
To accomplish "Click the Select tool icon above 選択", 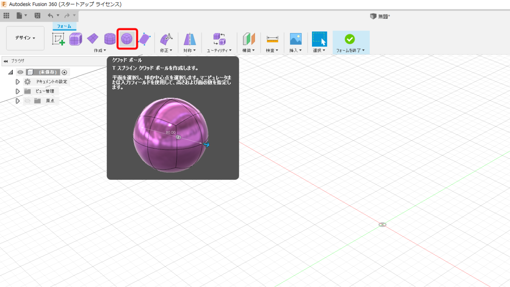I will click(x=320, y=39).
